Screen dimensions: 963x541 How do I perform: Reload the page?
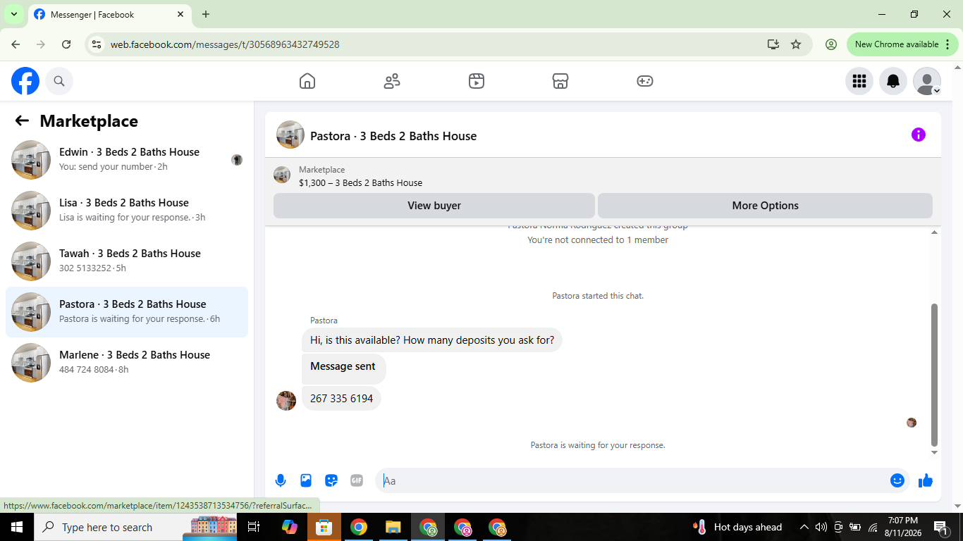[66, 44]
